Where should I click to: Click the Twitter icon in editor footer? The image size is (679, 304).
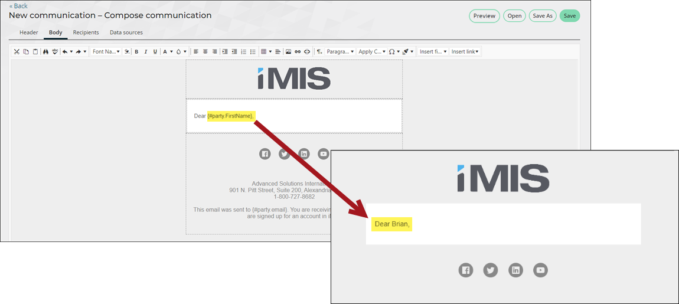[284, 153]
